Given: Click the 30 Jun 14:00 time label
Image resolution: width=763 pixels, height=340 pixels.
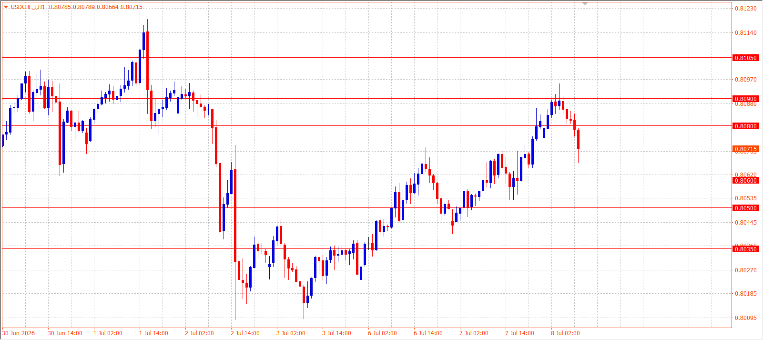Looking at the screenshot, I should pos(65,333).
